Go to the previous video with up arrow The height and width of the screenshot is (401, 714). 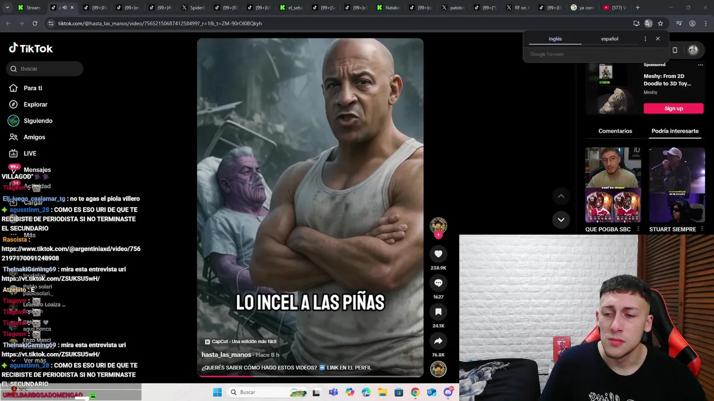point(561,196)
